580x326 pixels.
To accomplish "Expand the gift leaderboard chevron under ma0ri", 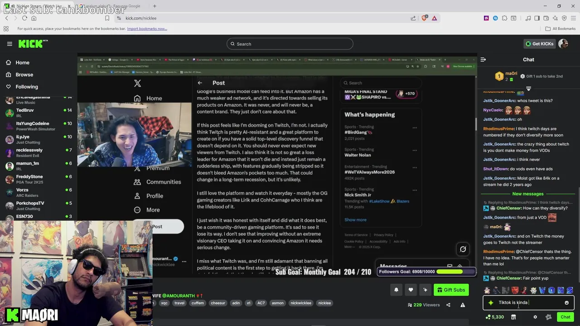I will pyautogui.click(x=528, y=89).
